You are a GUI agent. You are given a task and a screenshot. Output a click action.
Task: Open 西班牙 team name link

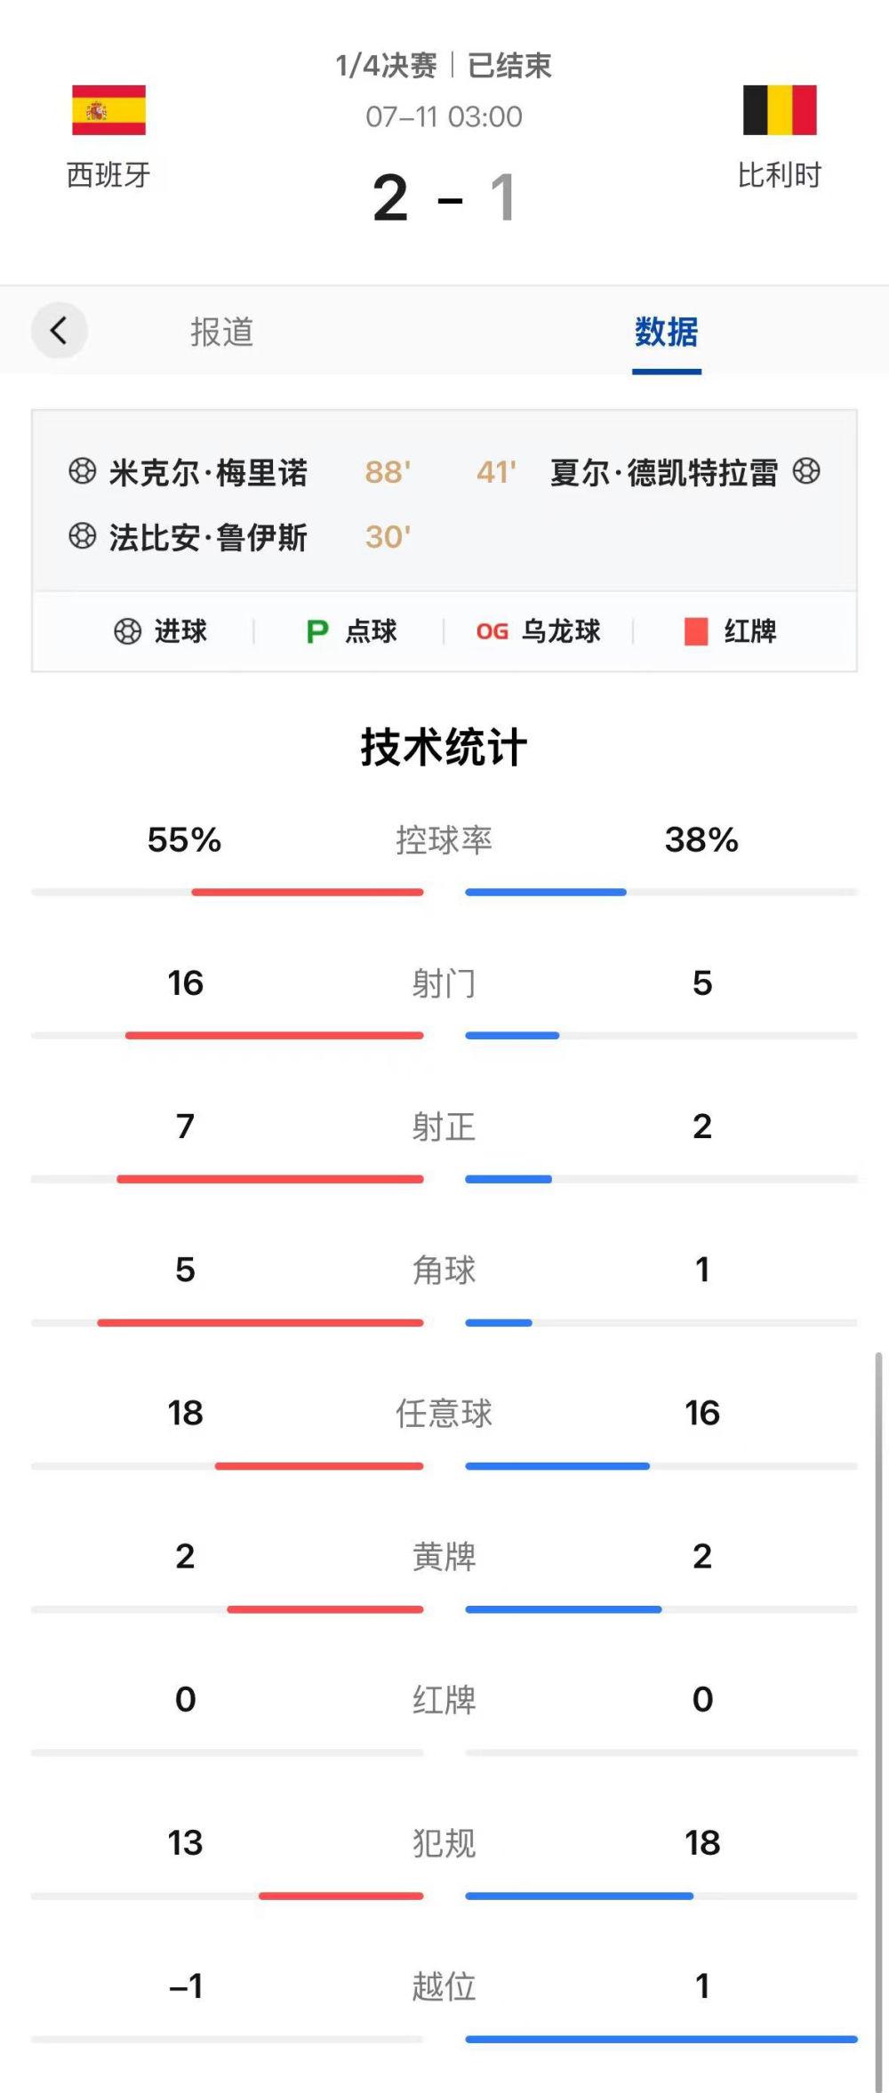(108, 175)
